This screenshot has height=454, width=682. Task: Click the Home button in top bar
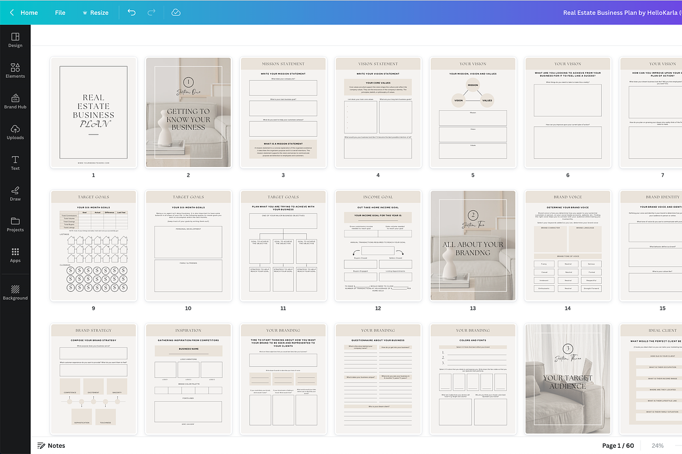point(29,12)
